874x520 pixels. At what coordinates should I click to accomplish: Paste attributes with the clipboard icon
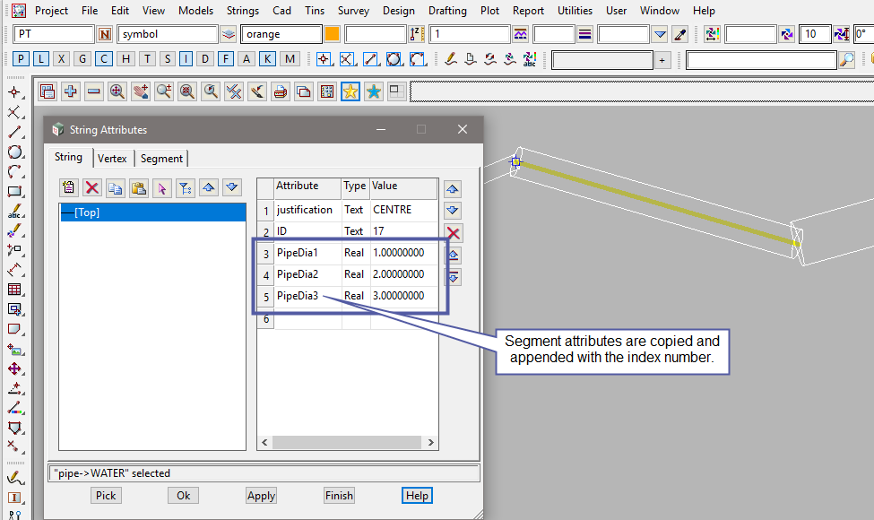[x=138, y=187]
